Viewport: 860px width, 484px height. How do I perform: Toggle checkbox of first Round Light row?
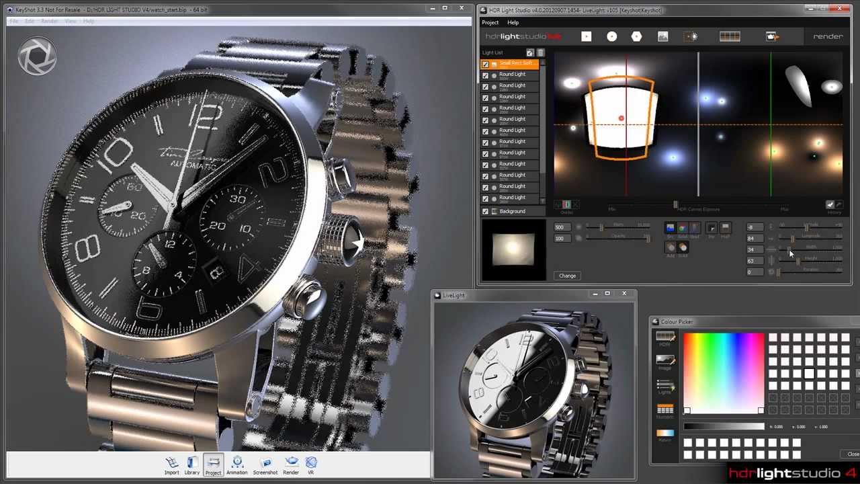point(485,75)
